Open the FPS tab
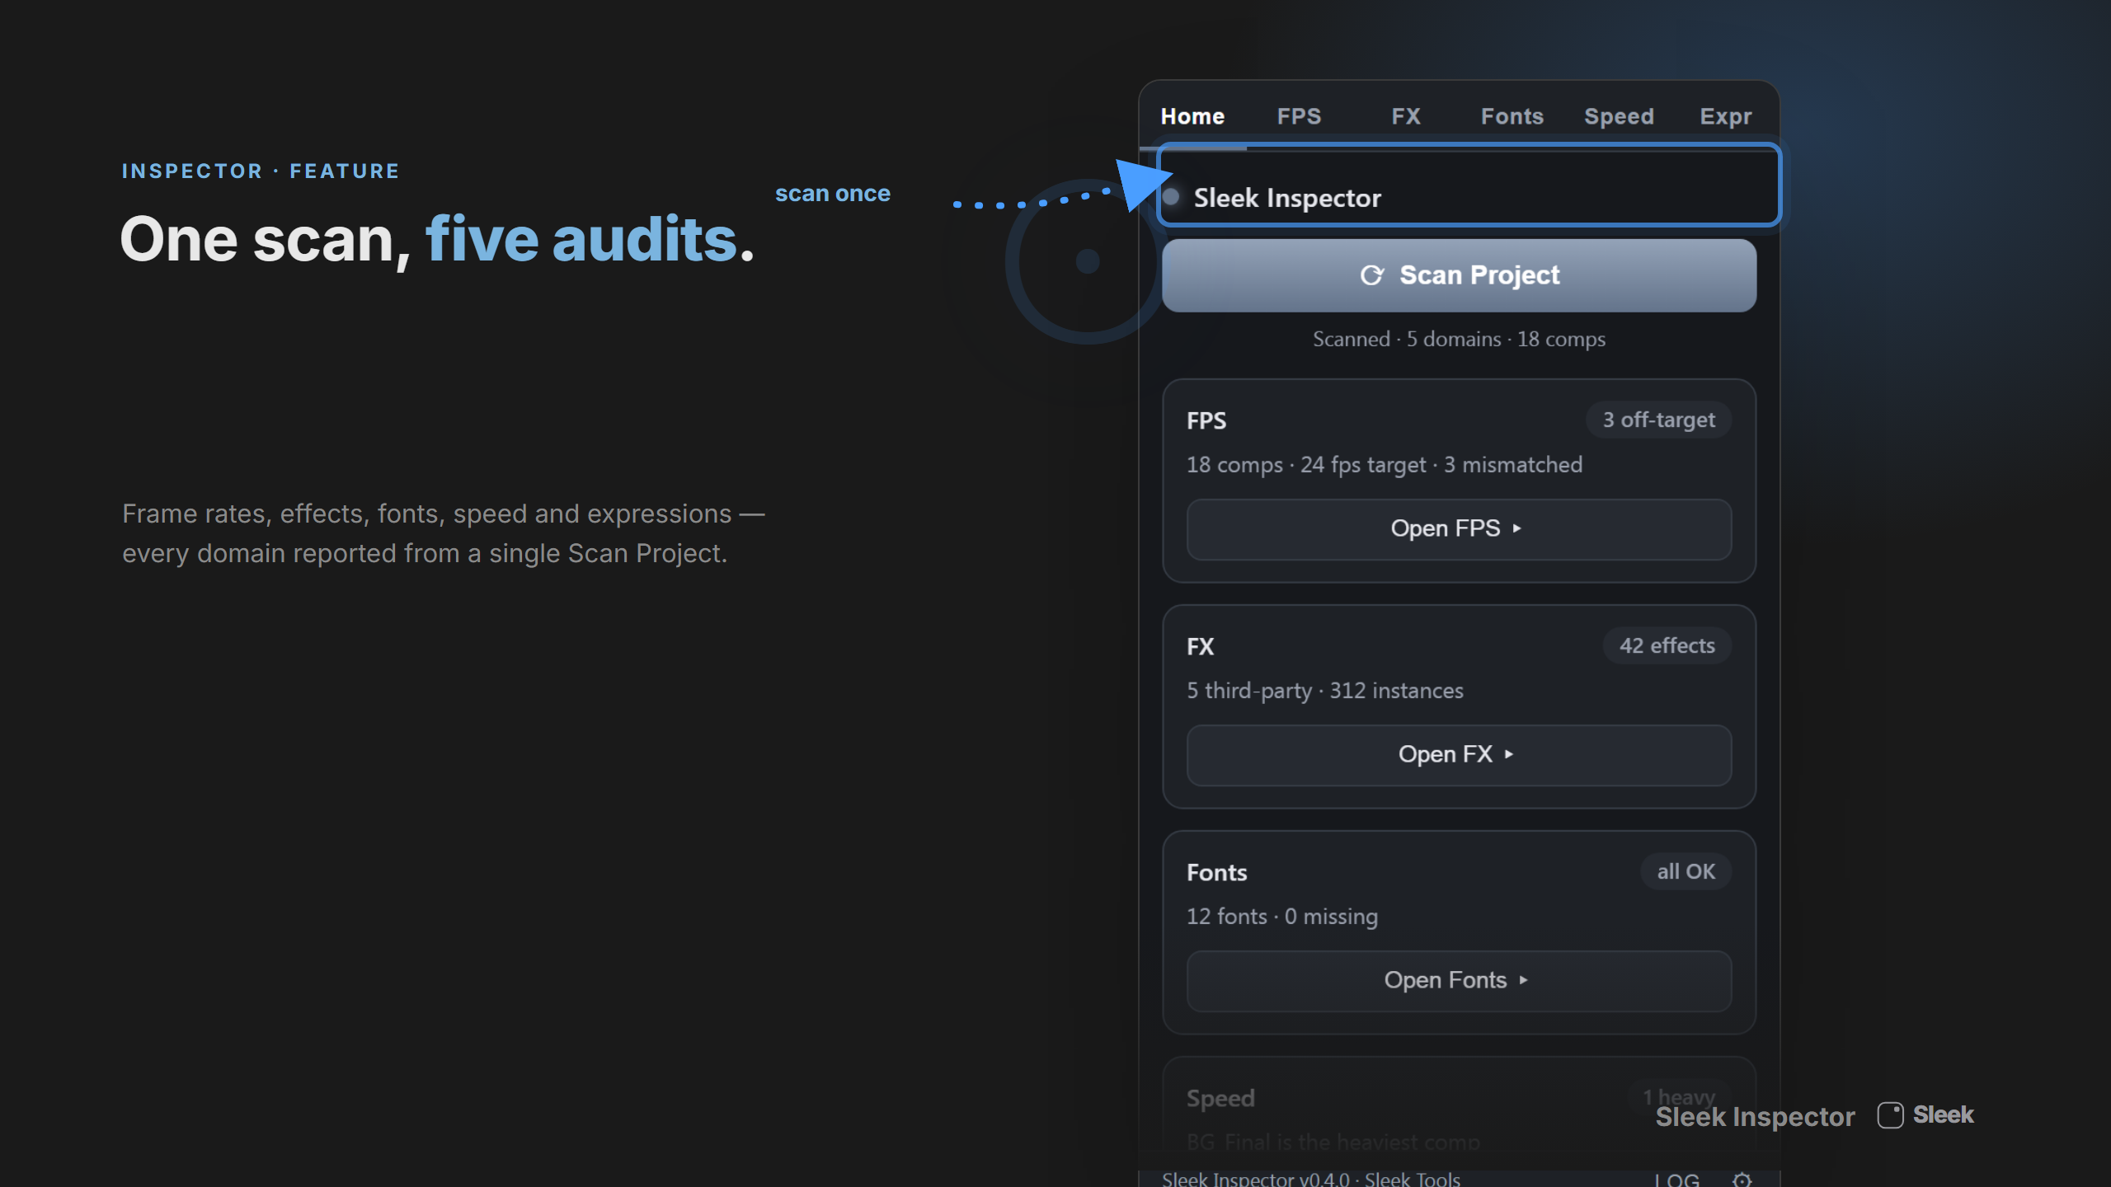The width and height of the screenshot is (2111, 1187). click(1299, 116)
